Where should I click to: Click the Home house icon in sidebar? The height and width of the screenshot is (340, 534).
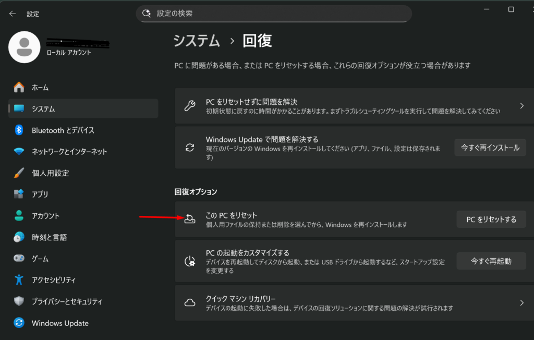tap(19, 87)
